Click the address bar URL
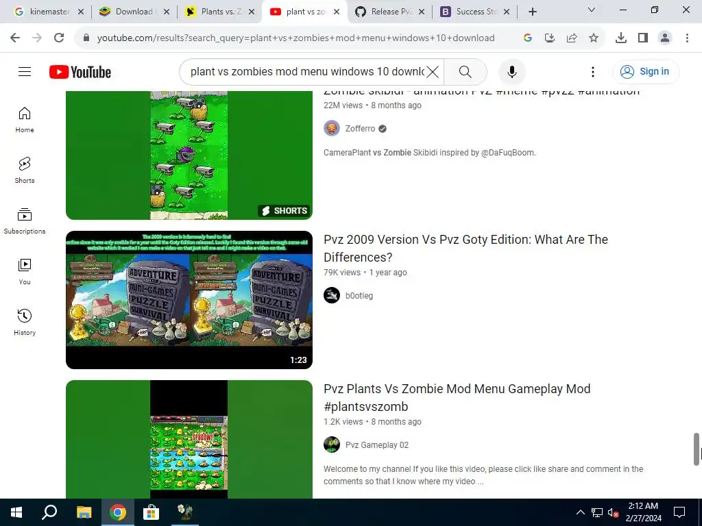702x526 pixels. (x=295, y=38)
